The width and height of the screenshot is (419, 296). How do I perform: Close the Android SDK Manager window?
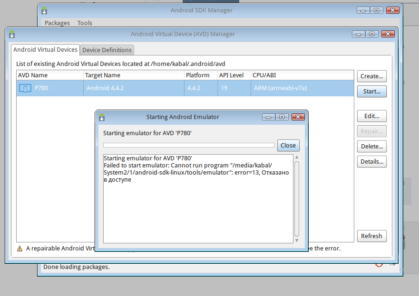[393, 10]
